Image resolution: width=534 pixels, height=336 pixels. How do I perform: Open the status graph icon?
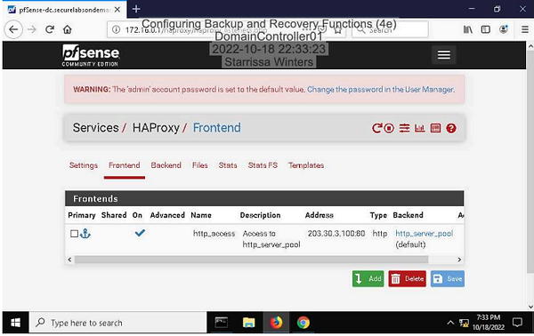(419, 128)
